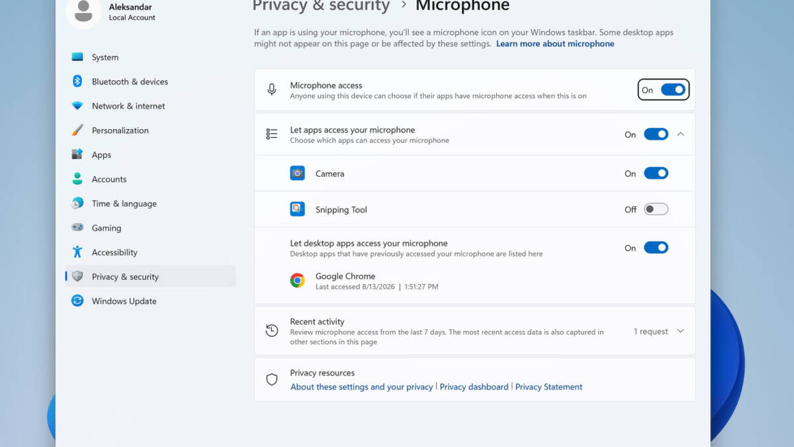
Task: Click the Last accessed 8/13/2026 text
Action: tap(377, 287)
